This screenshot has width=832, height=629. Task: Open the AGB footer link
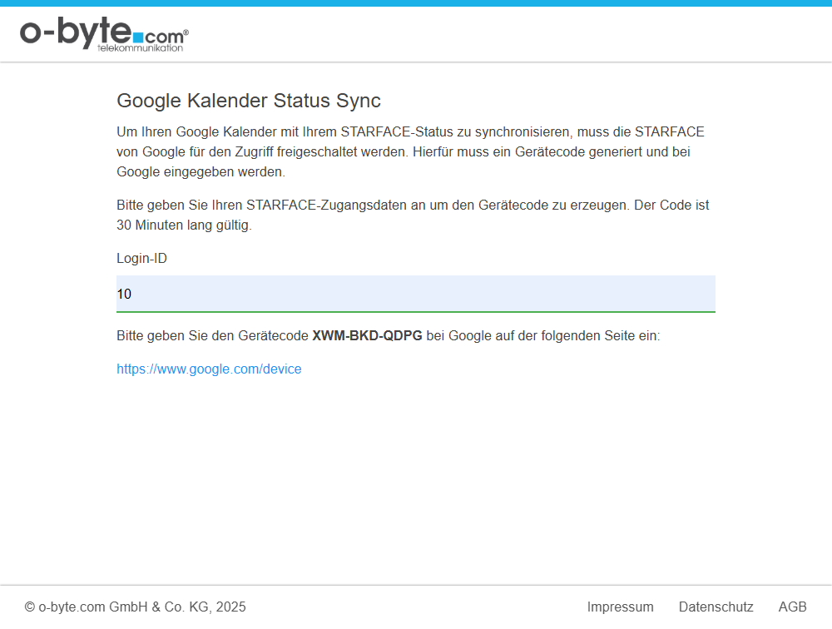click(x=792, y=607)
